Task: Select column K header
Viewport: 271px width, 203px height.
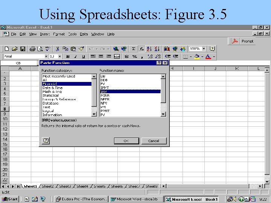Action: [237, 68]
